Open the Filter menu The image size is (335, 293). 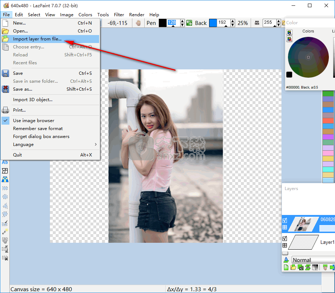tap(119, 15)
